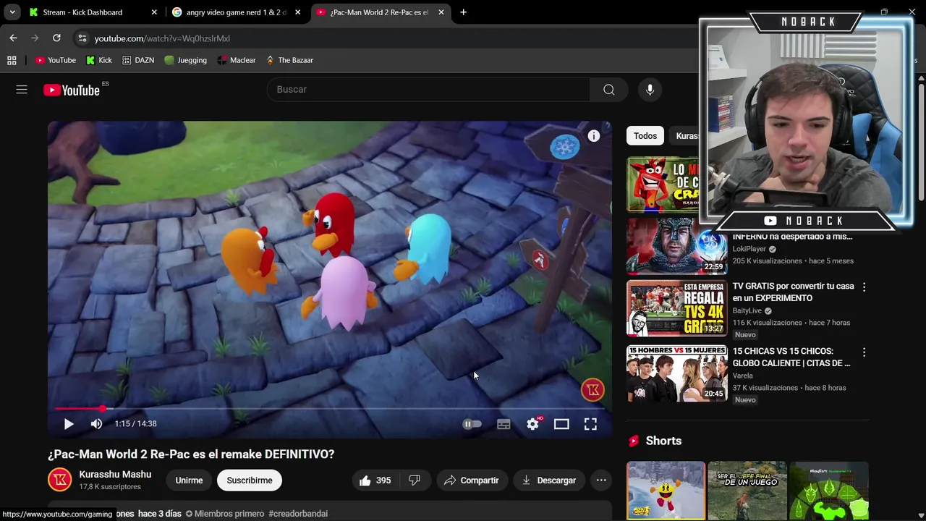The image size is (926, 521).
Task: Reload the current page
Action: click(56, 38)
